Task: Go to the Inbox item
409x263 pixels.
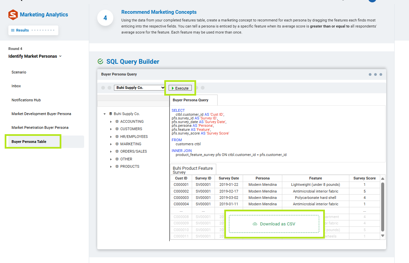Action: pyautogui.click(x=16, y=86)
